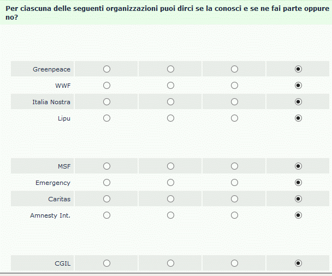Pick second radio option for Caritas
Screen dimensions: 332x276
click(171, 199)
